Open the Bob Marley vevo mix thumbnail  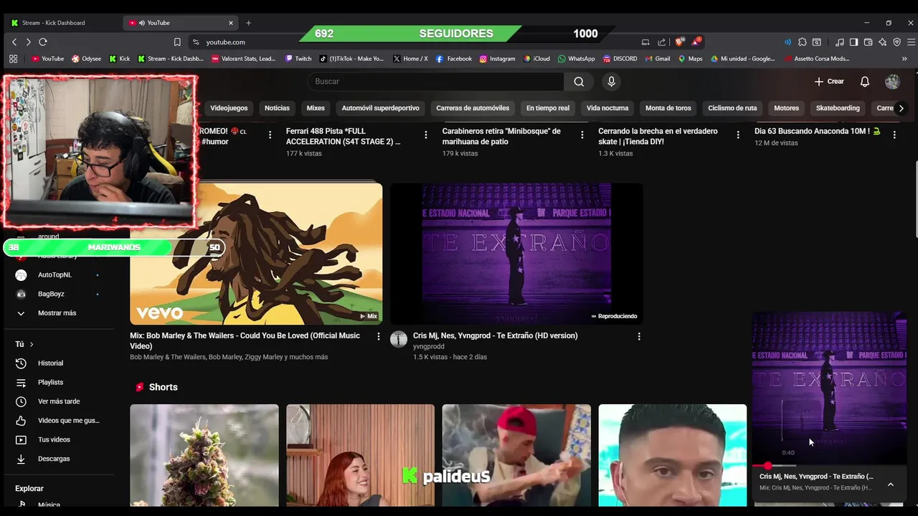[x=256, y=254]
